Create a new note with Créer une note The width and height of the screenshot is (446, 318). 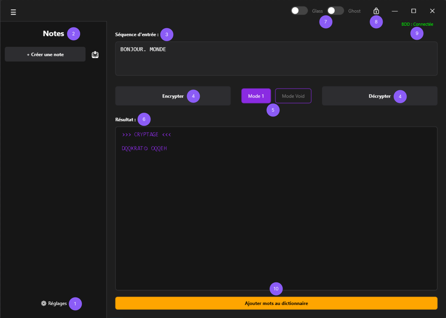(x=45, y=54)
